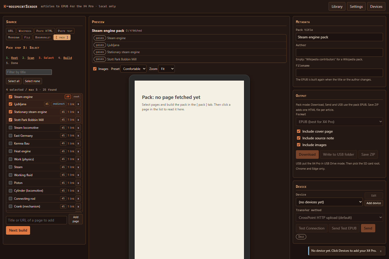Image resolution: width=389 pixels, height=259 pixels.
Task: Open the Devices page button
Action: 376,6
